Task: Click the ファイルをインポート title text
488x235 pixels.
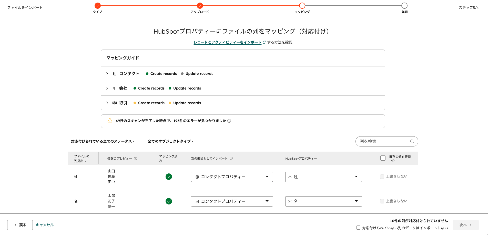Action: point(25,8)
